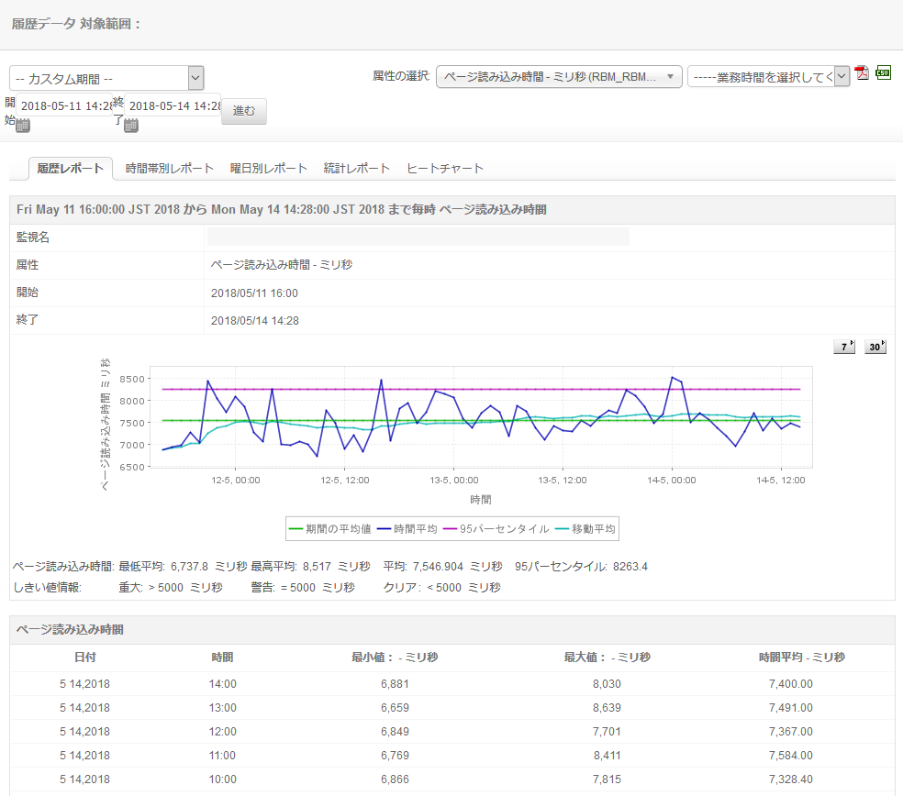Open end date calendar picker
Screen dimensions: 903x796
(131, 126)
